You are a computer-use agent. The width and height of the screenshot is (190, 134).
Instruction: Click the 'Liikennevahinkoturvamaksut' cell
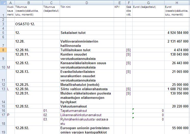[87, 115]
